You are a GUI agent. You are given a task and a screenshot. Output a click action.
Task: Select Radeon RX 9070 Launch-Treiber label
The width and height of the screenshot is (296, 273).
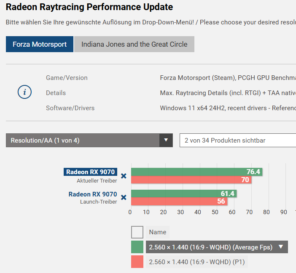[x=93, y=194]
